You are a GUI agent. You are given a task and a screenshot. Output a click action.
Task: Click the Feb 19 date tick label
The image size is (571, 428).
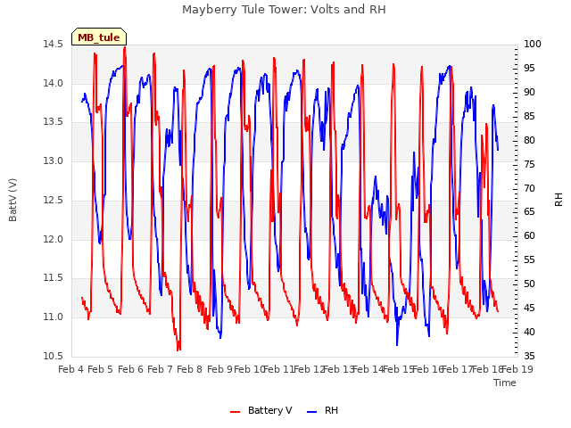517,369
